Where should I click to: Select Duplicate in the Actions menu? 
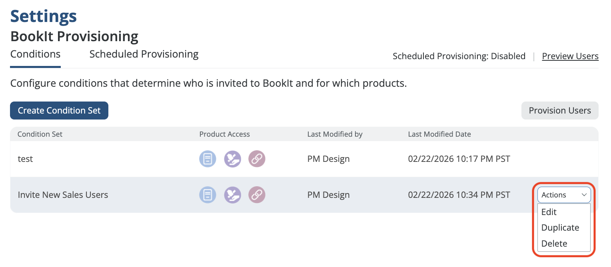coord(560,228)
